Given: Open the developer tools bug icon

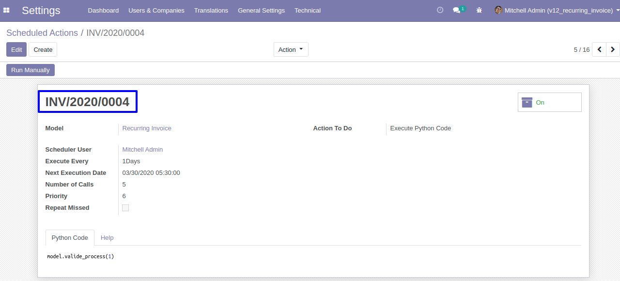Looking at the screenshot, I should pyautogui.click(x=479, y=10).
